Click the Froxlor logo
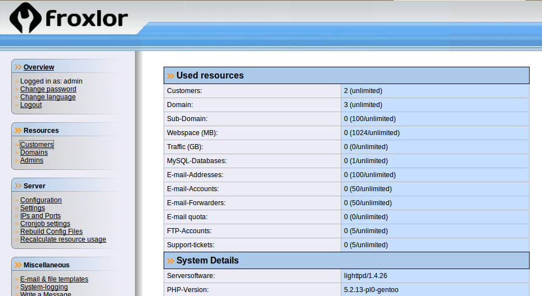Image resolution: width=542 pixels, height=296 pixels. click(x=69, y=19)
